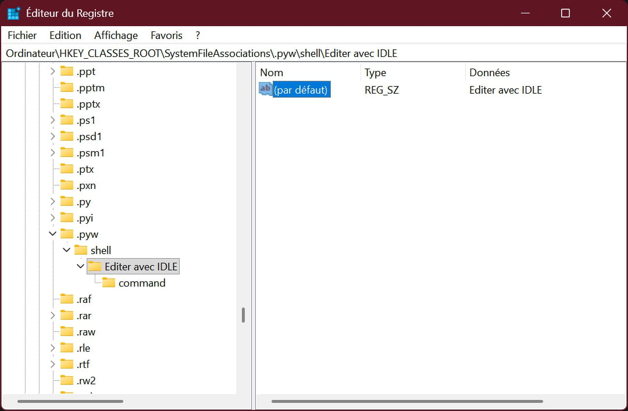Click the Nom column header
This screenshot has width=628, height=411.
pyautogui.click(x=308, y=73)
